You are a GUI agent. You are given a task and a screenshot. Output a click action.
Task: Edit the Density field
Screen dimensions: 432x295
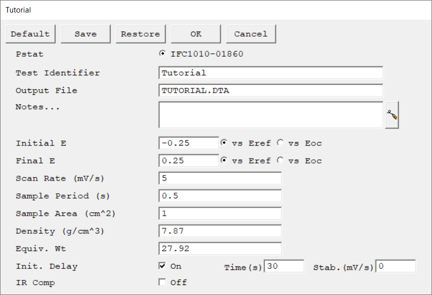coord(220,231)
